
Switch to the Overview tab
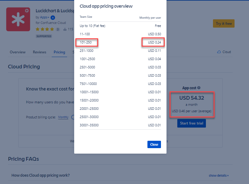[18, 52]
